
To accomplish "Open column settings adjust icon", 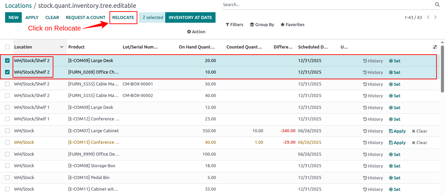I will (435, 47).
